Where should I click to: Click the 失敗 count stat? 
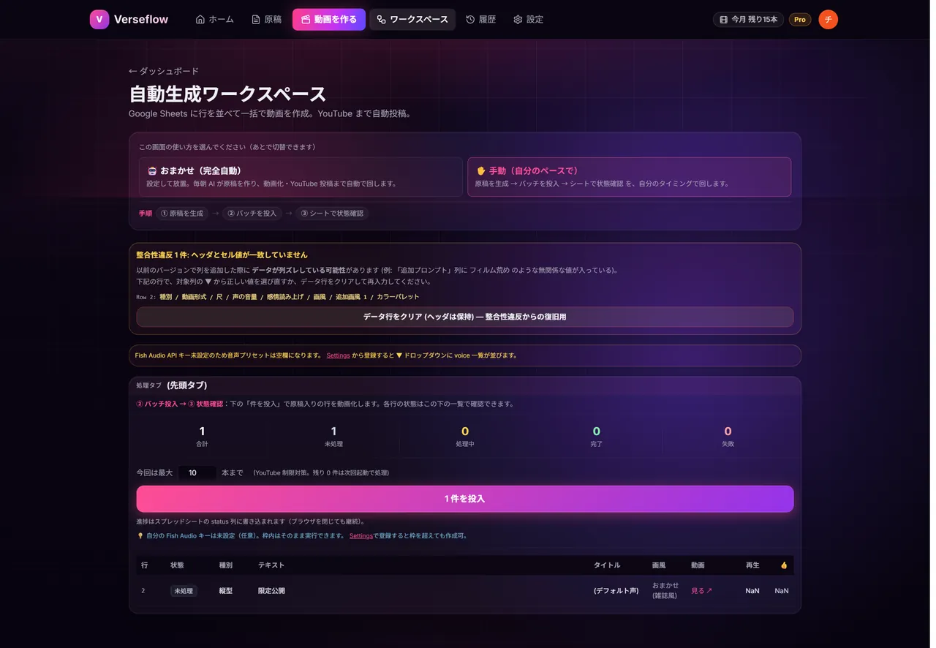[x=728, y=437]
